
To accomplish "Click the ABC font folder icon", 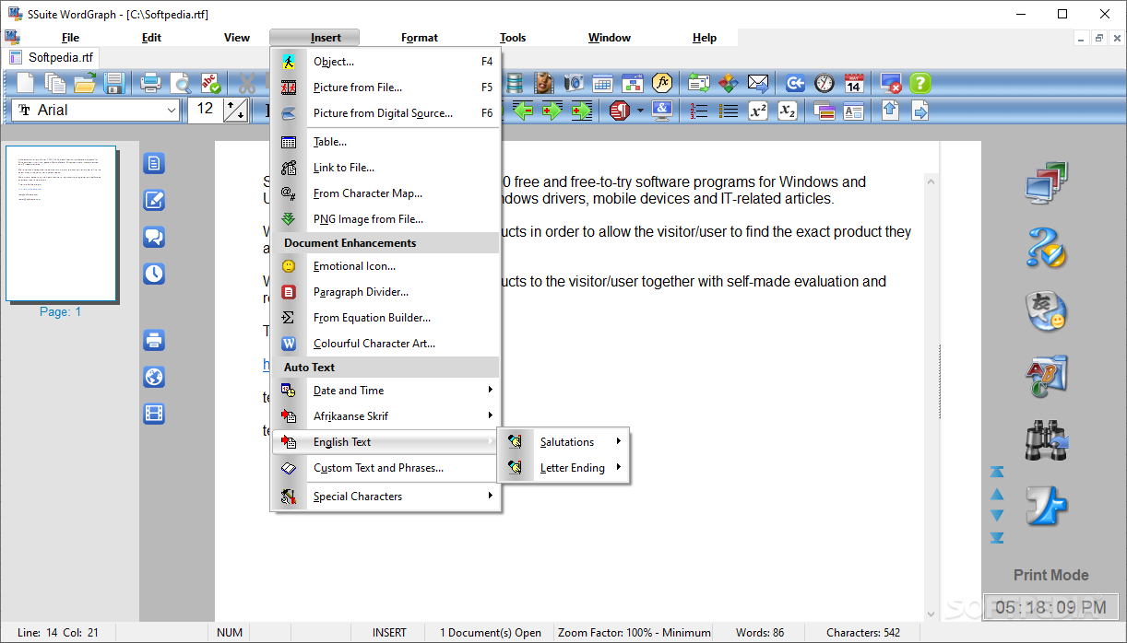I will tap(1046, 377).
